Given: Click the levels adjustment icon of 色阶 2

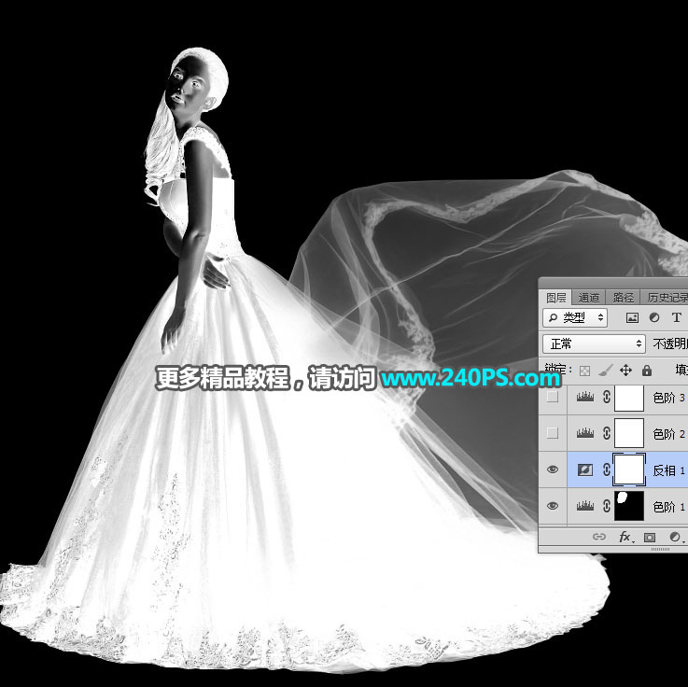Looking at the screenshot, I should tap(585, 433).
